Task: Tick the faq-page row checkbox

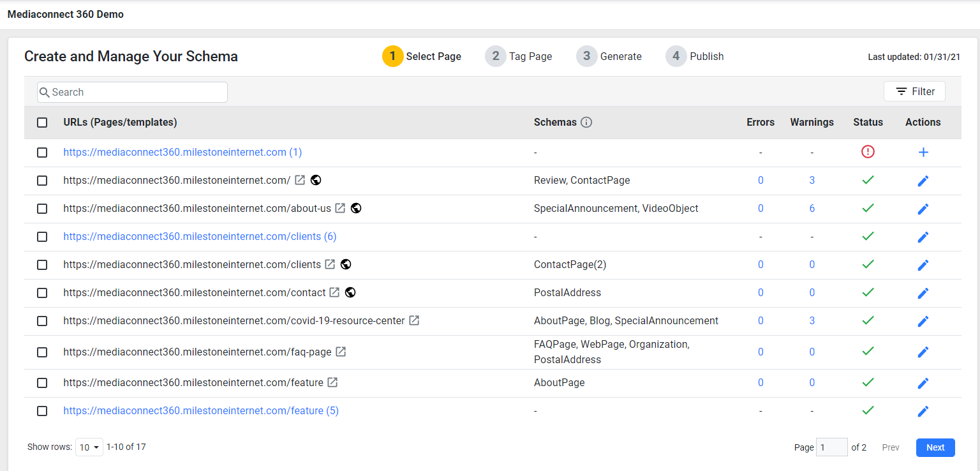Action: 42,352
